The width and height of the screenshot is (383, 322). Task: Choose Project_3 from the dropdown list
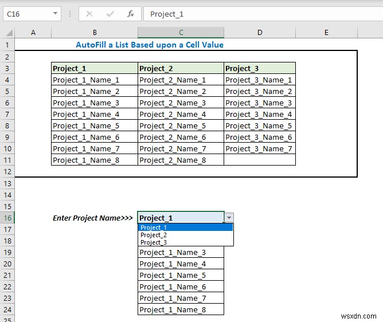[185, 242]
